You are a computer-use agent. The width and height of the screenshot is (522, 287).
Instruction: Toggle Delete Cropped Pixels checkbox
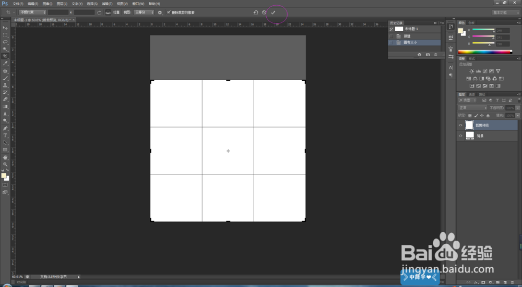pos(169,13)
